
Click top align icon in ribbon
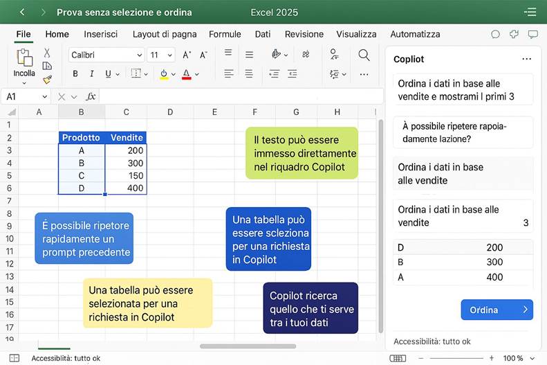coord(228,53)
